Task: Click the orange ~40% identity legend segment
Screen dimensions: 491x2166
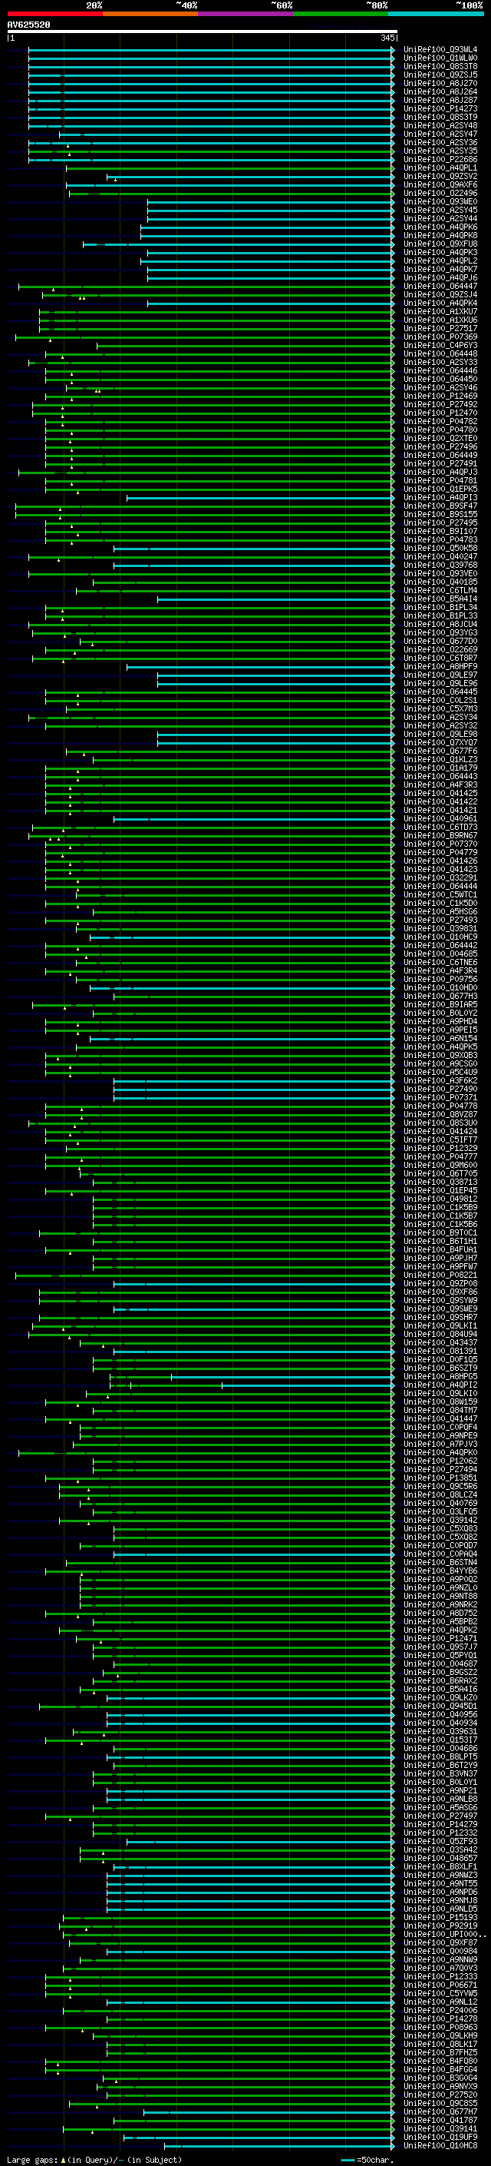Action: tap(150, 14)
